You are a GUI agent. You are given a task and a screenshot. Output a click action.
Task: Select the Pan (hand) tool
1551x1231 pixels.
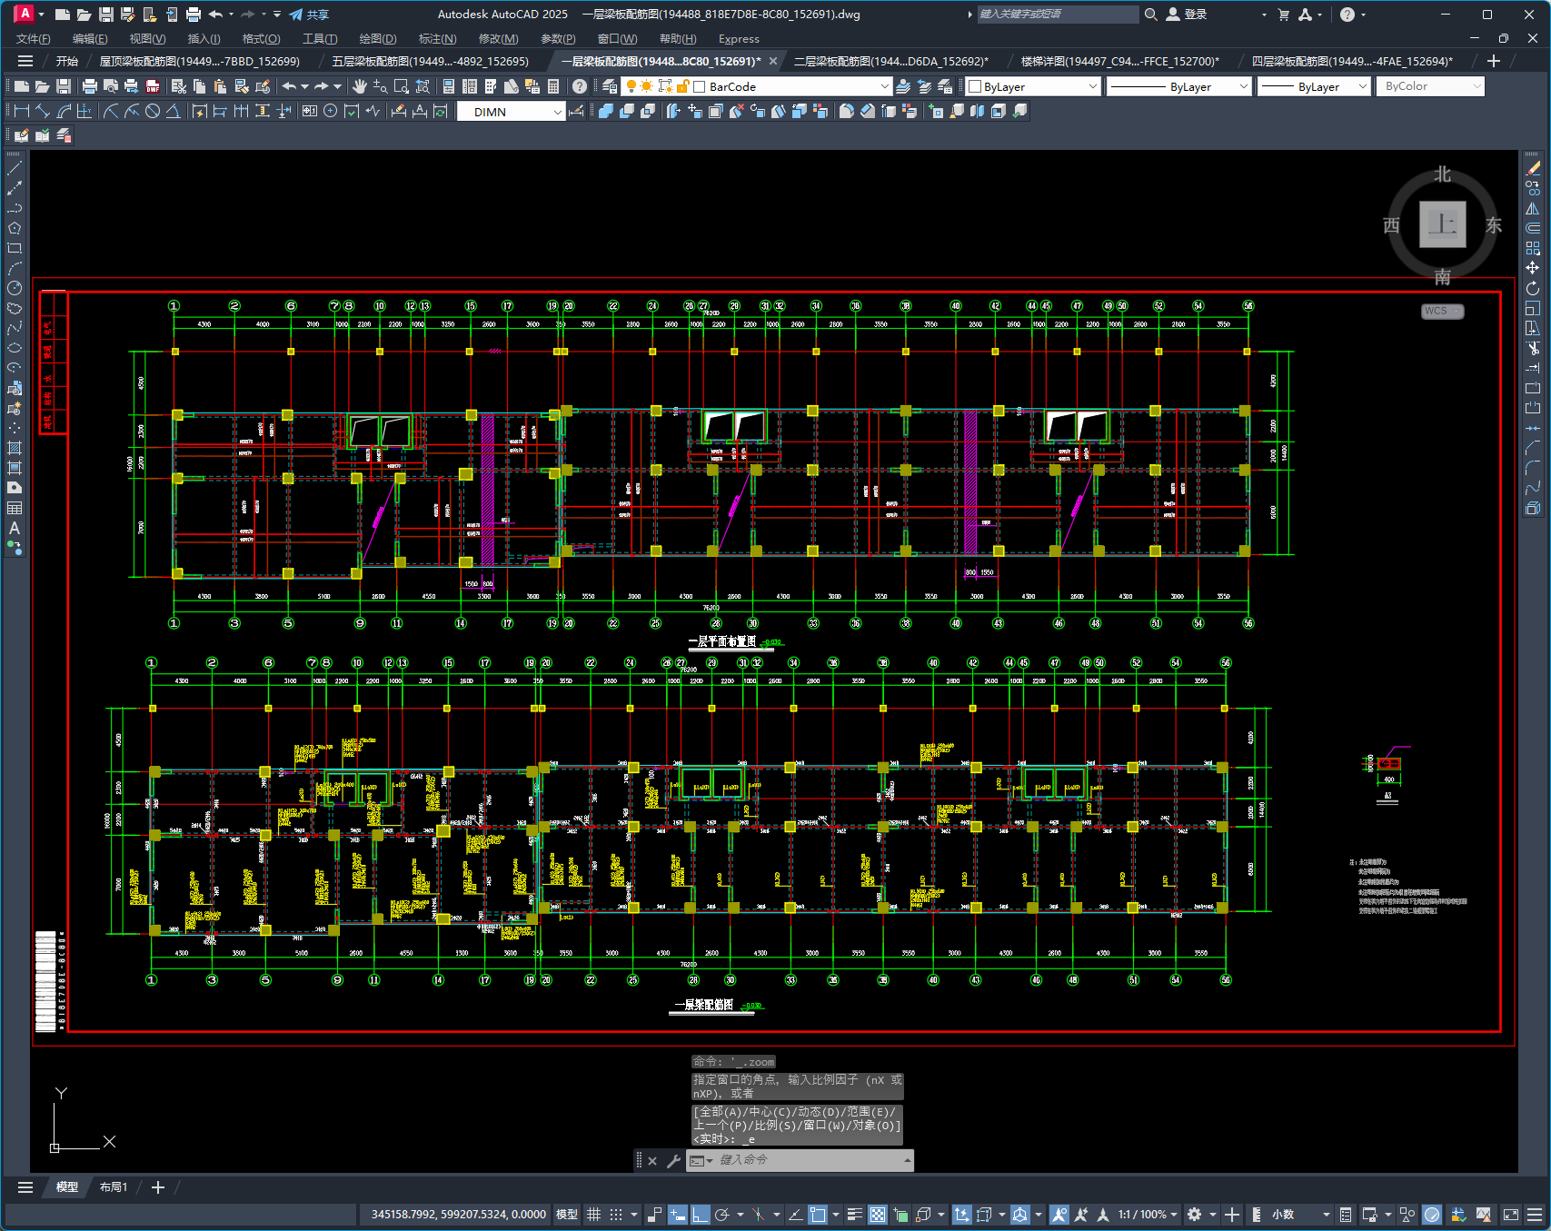359,86
